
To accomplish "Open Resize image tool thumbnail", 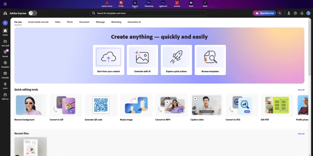I will [136, 105].
